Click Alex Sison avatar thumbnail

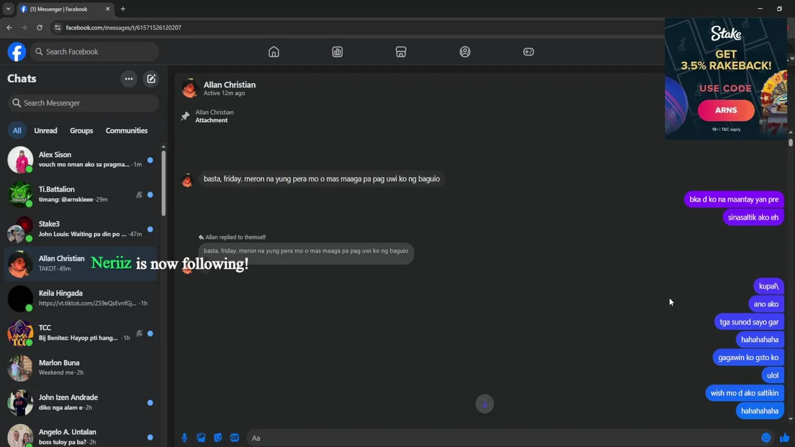pos(20,160)
